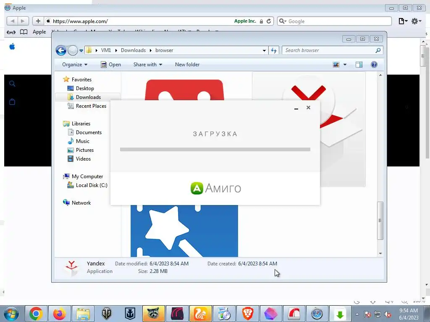Image resolution: width=430 pixels, height=322 pixels.
Task: Launch Brave browser from taskbar
Action: point(248,314)
